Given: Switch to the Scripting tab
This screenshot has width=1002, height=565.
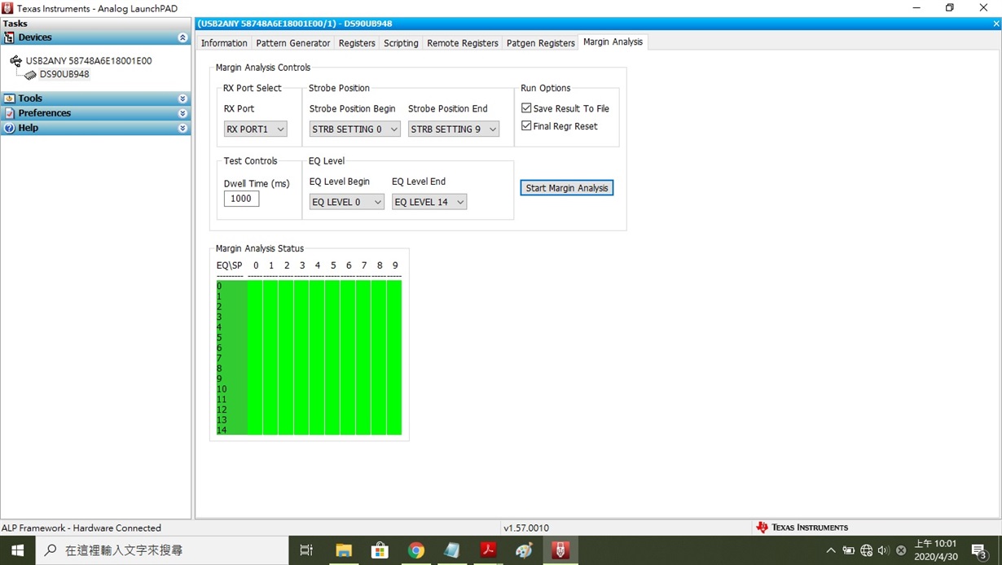Looking at the screenshot, I should click(x=401, y=43).
